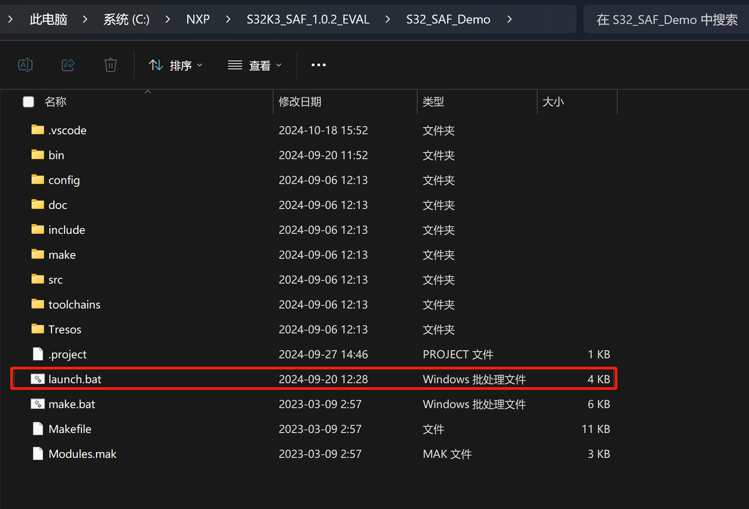Image resolution: width=749 pixels, height=509 pixels.
Task: Click the make.bat file name
Action: [72, 404]
